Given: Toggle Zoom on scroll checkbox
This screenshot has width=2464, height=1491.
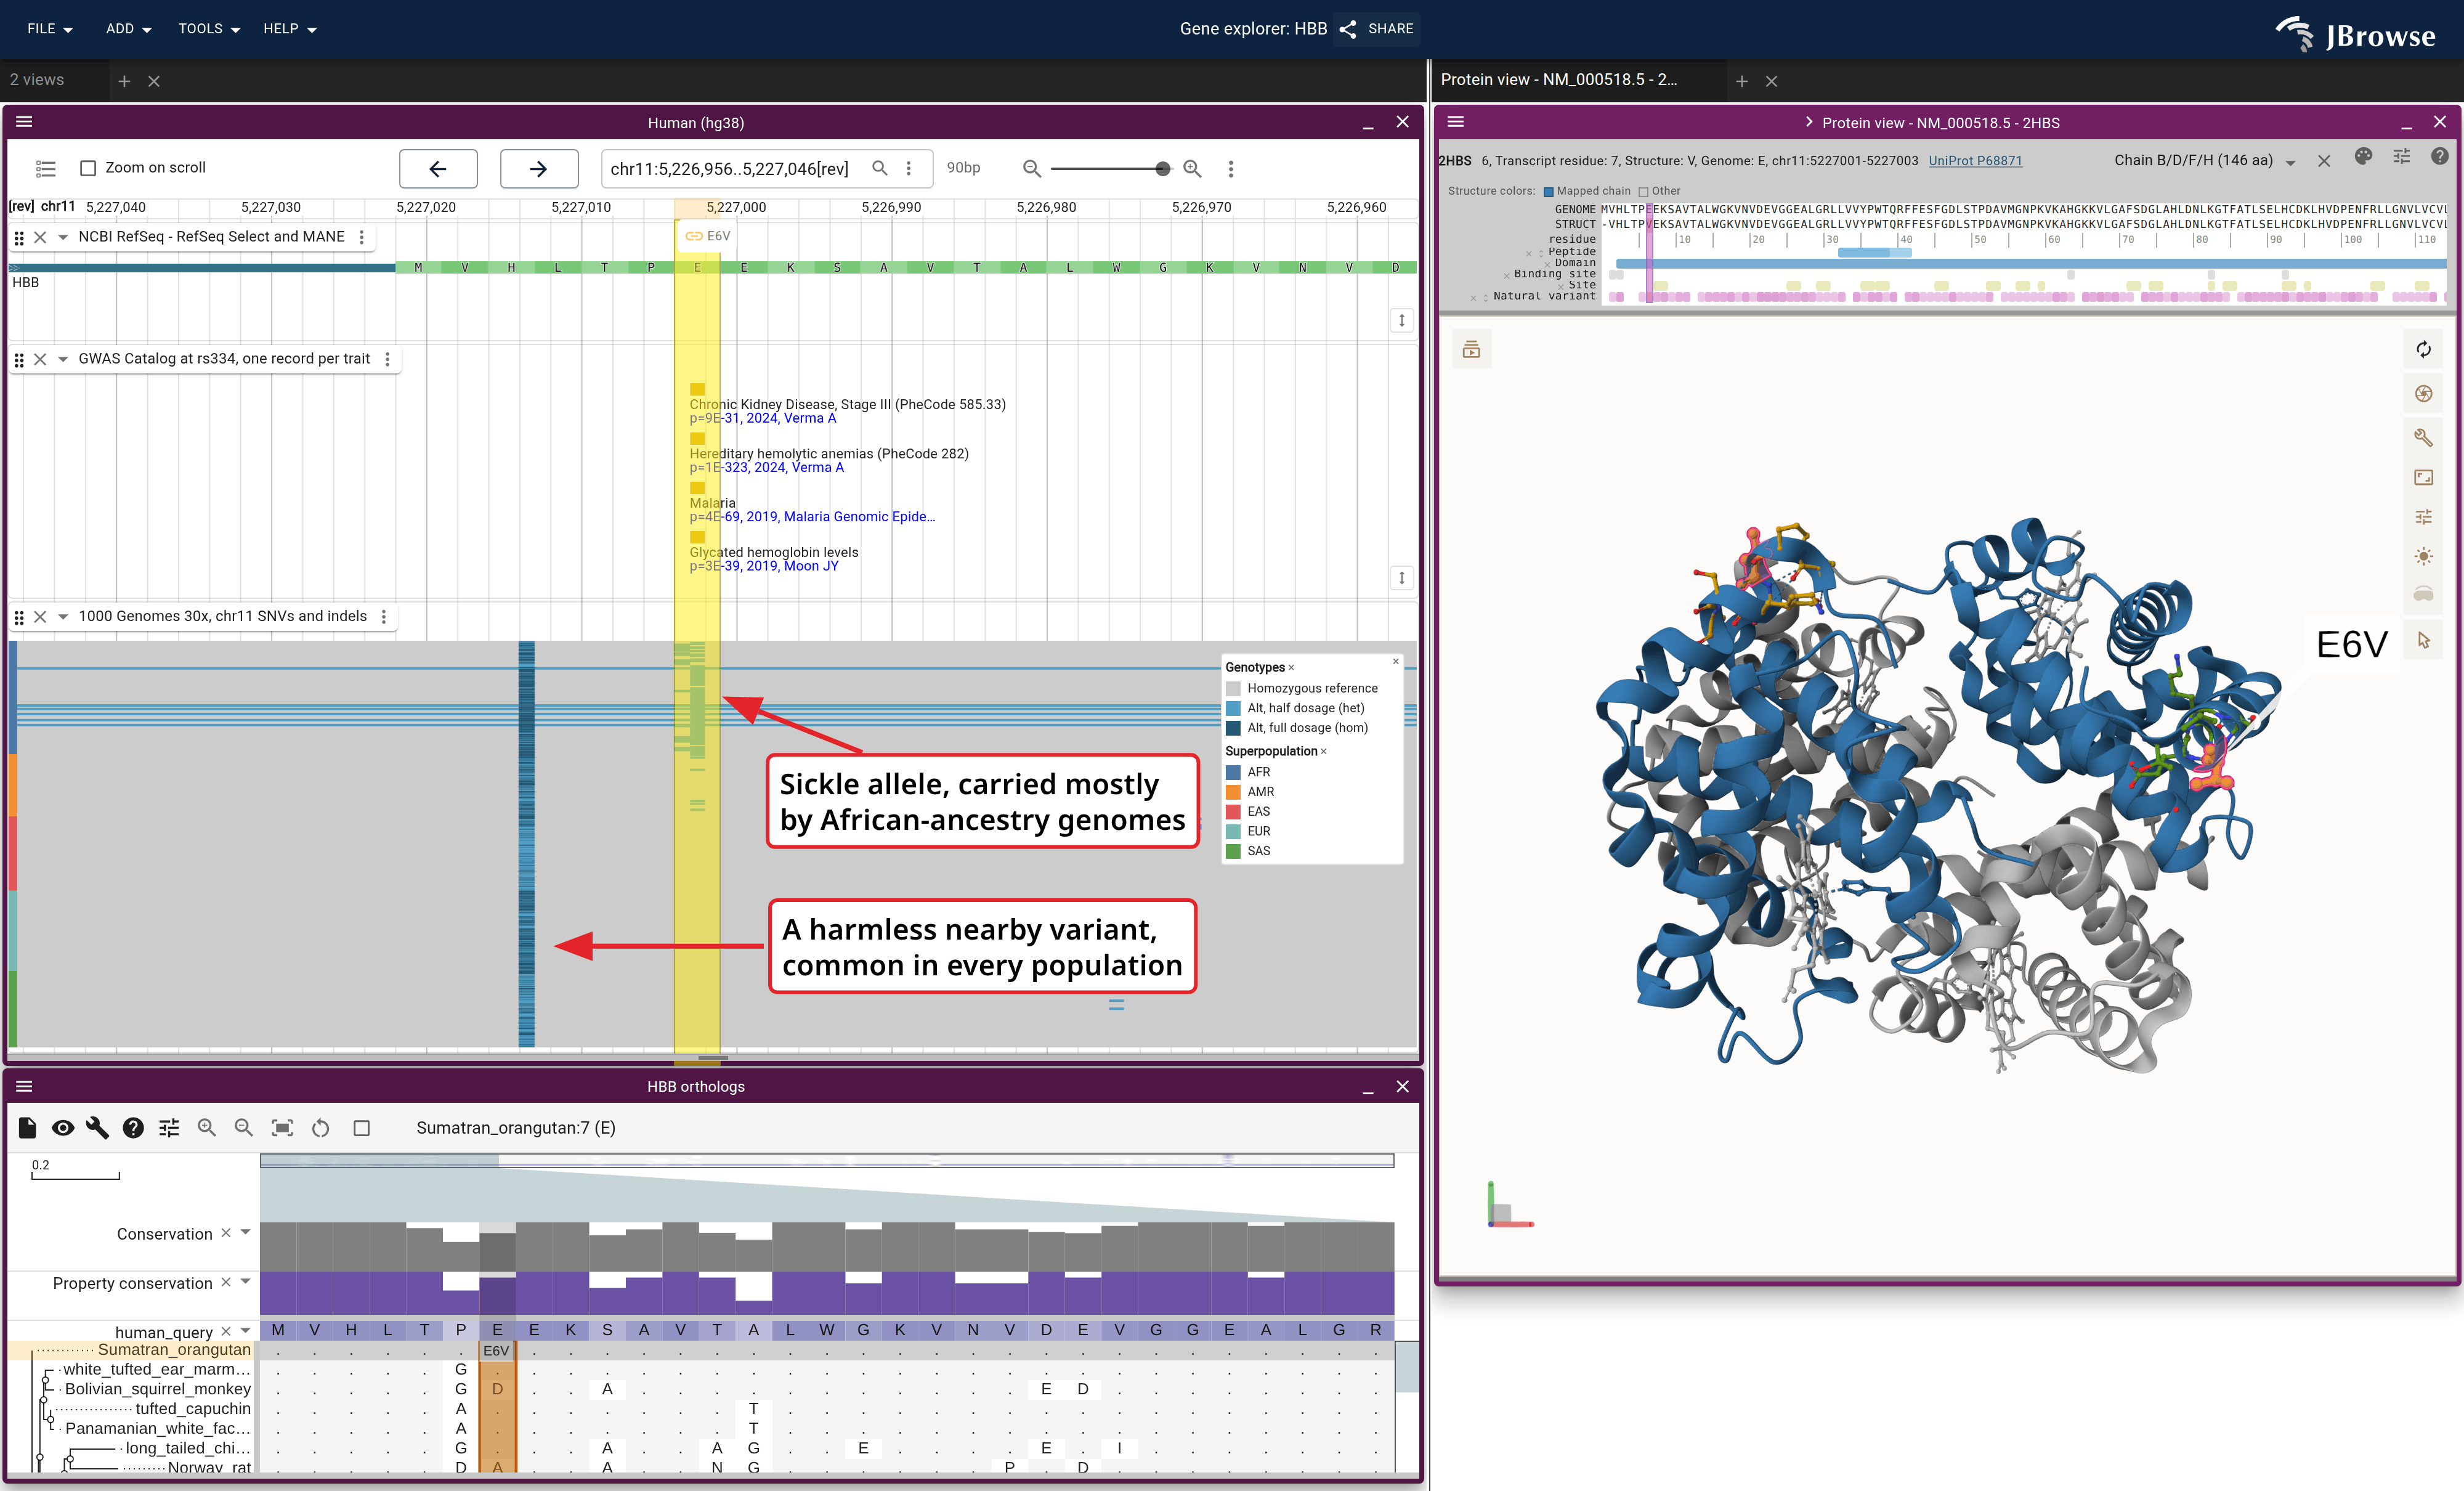Looking at the screenshot, I should coord(88,168).
